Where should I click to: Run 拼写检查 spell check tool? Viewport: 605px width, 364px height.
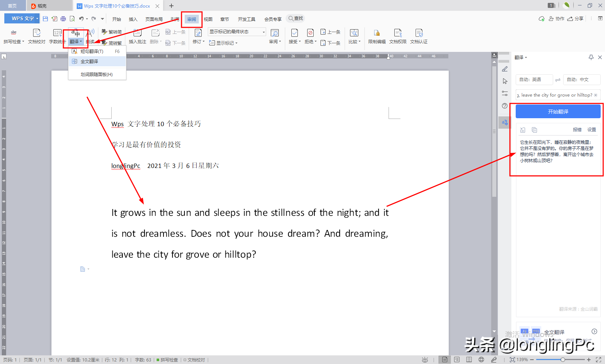(14, 36)
